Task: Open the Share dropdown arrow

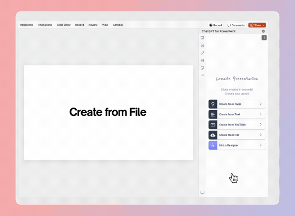Action: pyautogui.click(x=263, y=25)
